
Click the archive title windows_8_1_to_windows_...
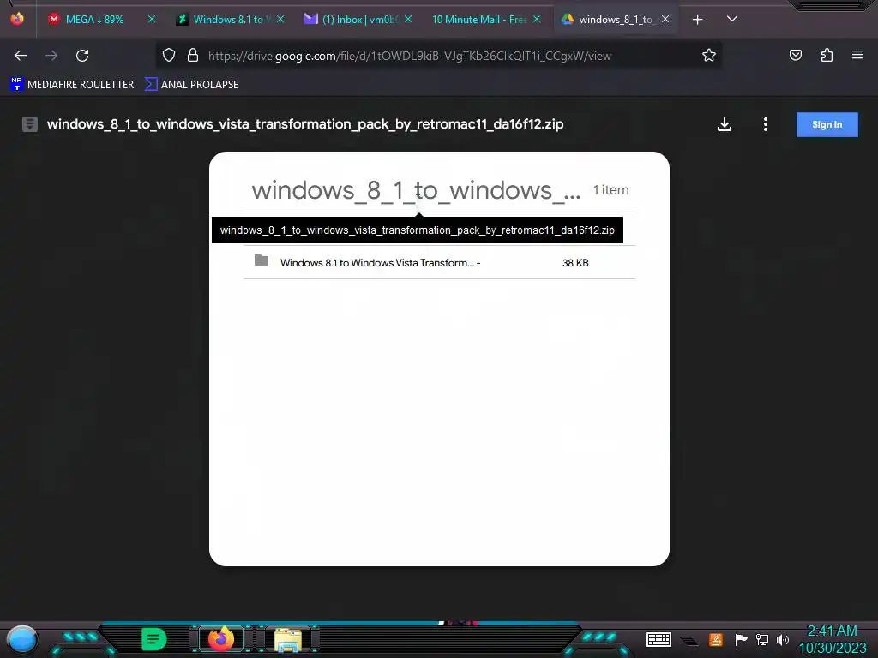pyautogui.click(x=416, y=191)
